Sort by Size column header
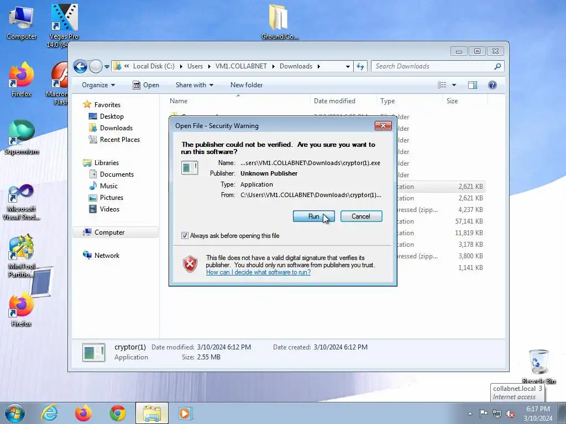 tap(465, 101)
